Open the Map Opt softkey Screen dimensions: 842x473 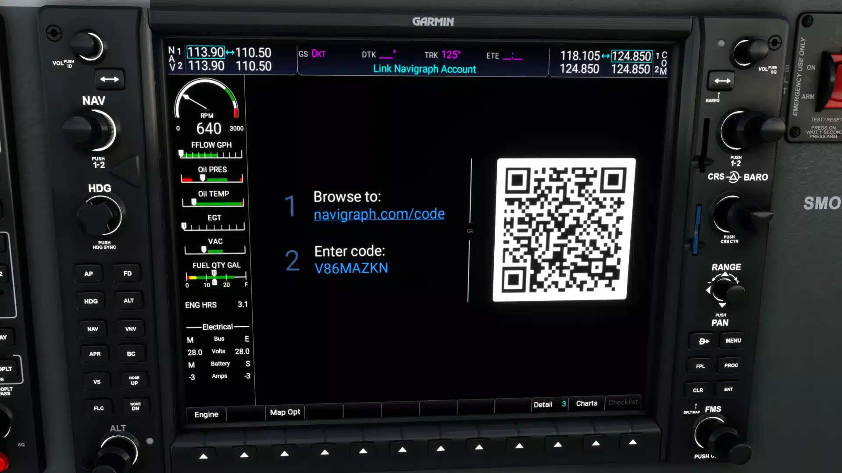(285, 412)
